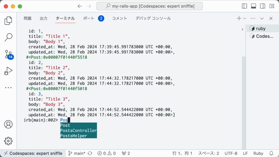Click the 行 1、列 1 cursor position
This screenshot has height=157, width=279.
[182, 153]
